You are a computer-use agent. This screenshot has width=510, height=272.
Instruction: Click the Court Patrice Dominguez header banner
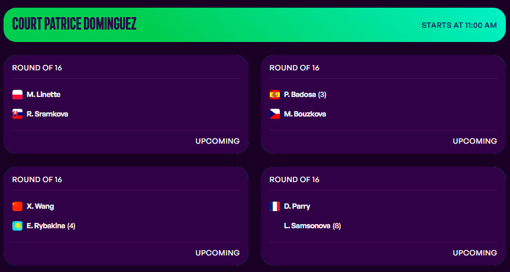tap(254, 25)
